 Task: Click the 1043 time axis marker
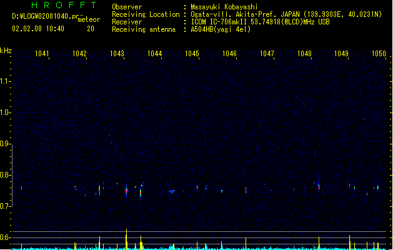pos(117,53)
